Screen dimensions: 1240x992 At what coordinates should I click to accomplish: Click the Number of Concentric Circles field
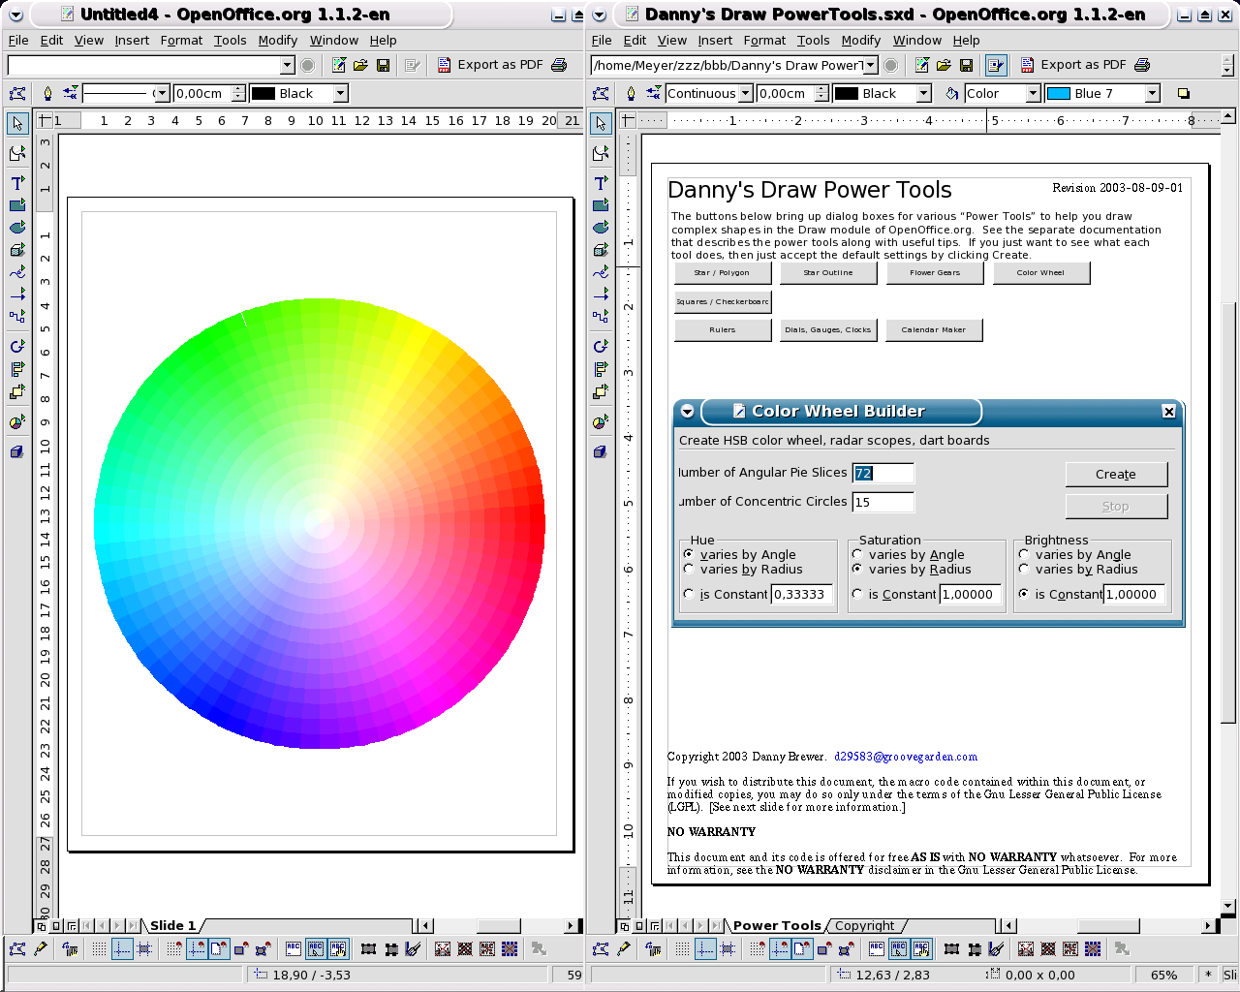point(883,502)
